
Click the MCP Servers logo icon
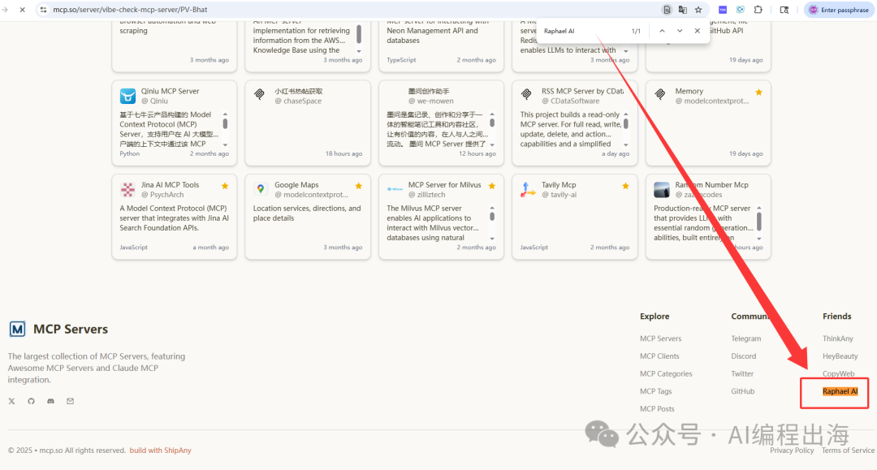17,329
